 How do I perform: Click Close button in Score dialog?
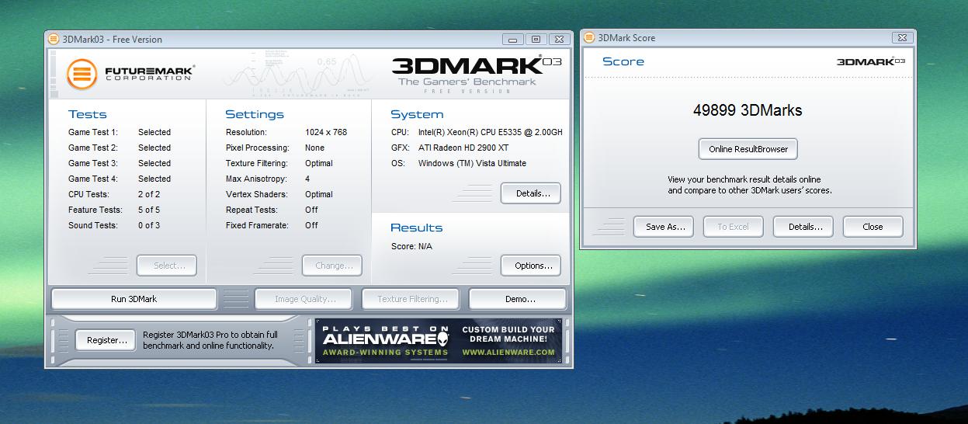point(873,227)
